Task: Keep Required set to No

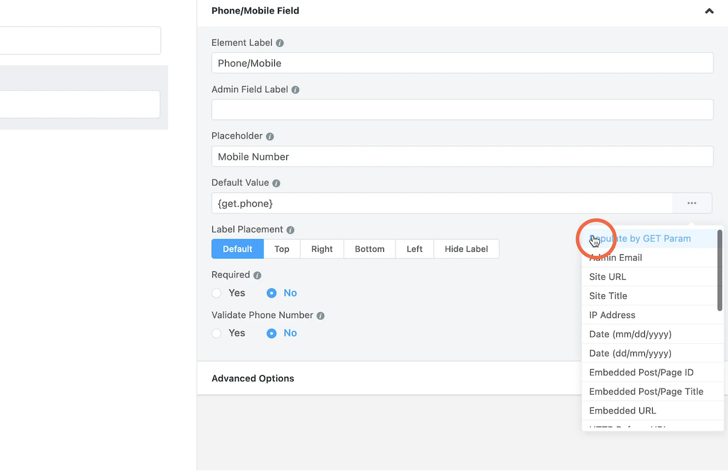Action: [x=271, y=293]
